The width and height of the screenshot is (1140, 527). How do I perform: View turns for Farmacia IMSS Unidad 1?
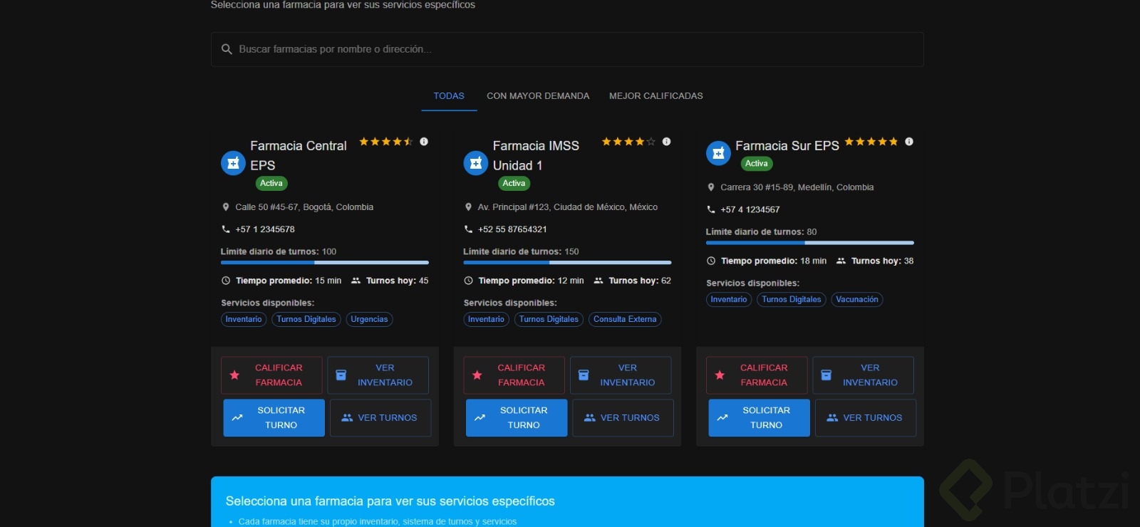623,417
